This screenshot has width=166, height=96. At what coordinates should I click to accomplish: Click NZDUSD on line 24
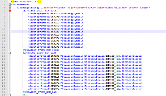click(55, 71)
